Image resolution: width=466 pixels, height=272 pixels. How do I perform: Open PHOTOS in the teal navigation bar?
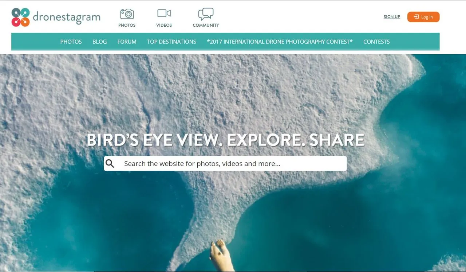pyautogui.click(x=71, y=42)
